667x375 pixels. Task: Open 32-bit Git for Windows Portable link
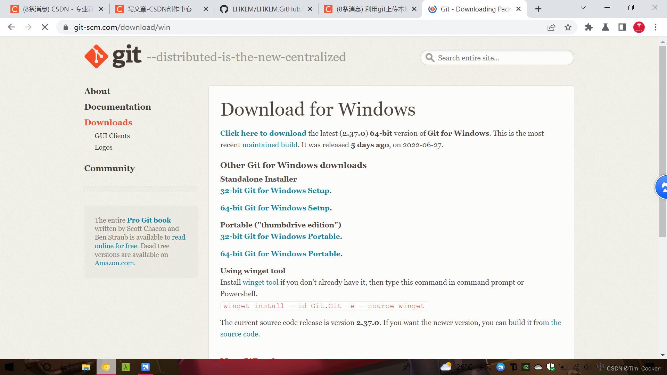pos(281,236)
